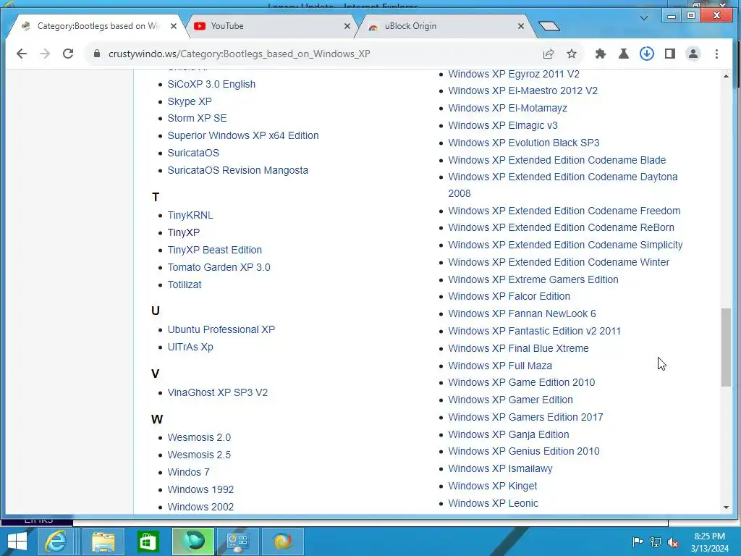Screen dimensions: 741x556
Task: Open tab search dropdown chevron
Action: tap(643, 18)
